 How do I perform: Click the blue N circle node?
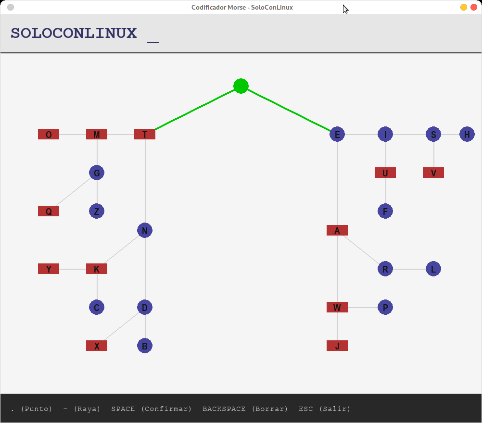tap(145, 231)
